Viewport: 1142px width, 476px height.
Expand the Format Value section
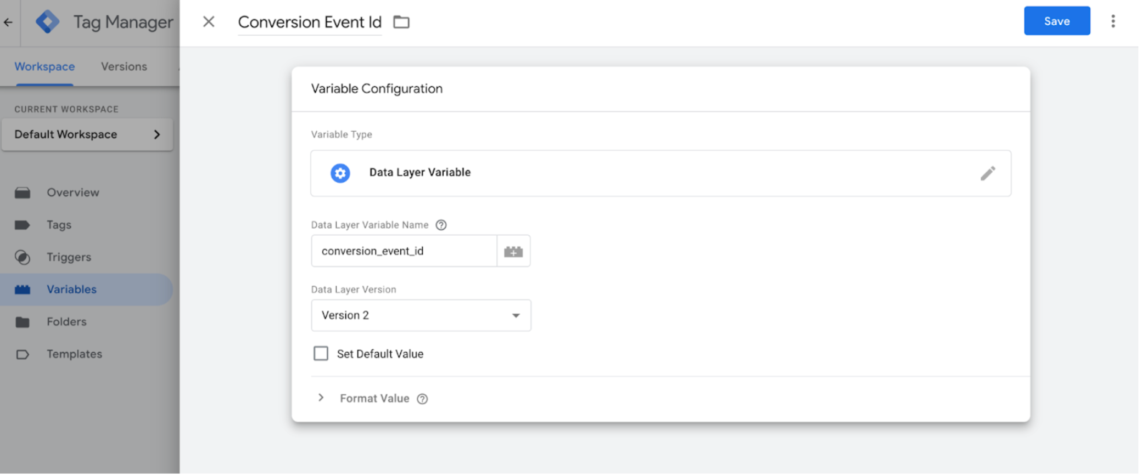(321, 398)
